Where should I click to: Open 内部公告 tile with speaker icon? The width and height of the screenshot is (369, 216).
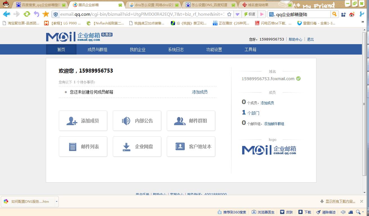pyautogui.click(x=137, y=121)
